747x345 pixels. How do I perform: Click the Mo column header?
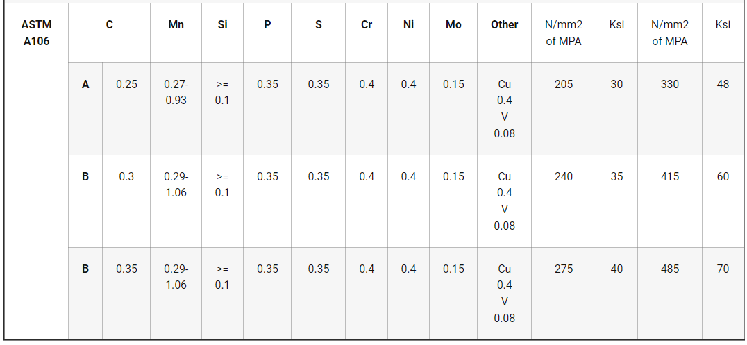point(453,24)
